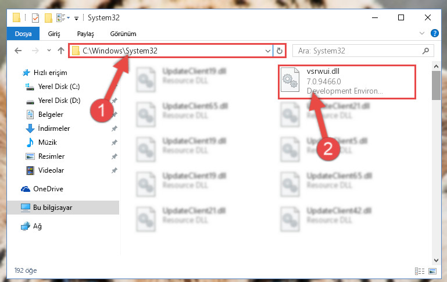The height and width of the screenshot is (282, 447).
Task: Unpin Resimler using its pin icon
Action: [115, 156]
